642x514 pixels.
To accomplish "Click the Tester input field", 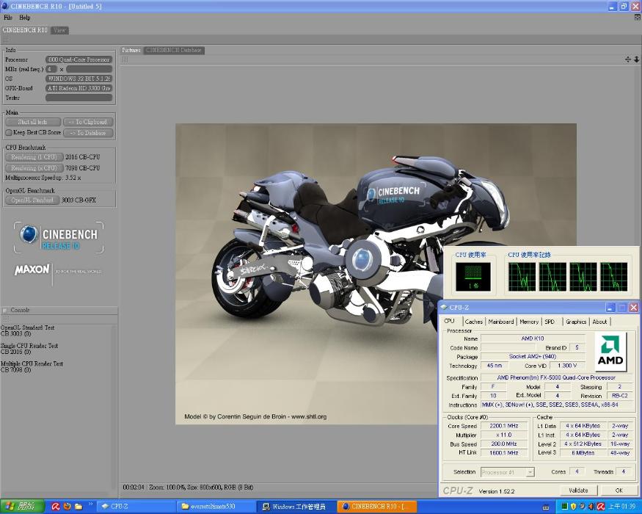I will coord(79,98).
